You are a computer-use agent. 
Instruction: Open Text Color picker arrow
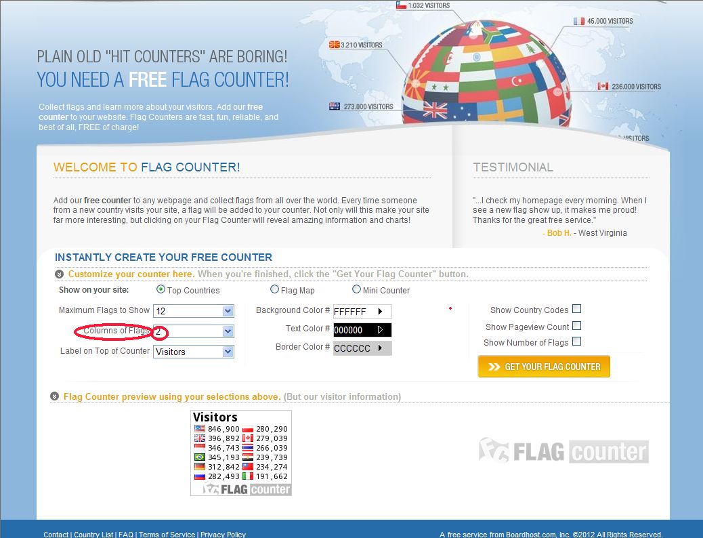click(380, 330)
